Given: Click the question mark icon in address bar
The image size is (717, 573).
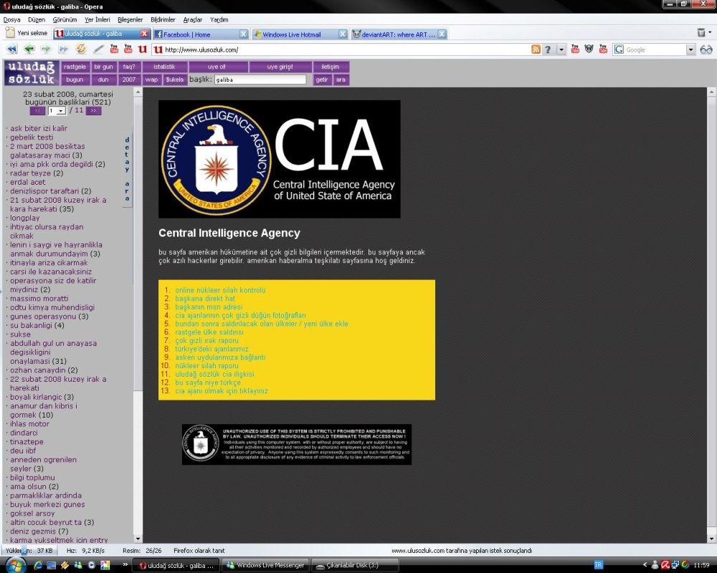Looking at the screenshot, I should click(x=547, y=49).
